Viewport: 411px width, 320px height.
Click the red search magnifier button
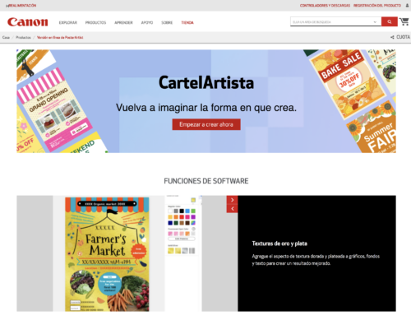(390, 21)
